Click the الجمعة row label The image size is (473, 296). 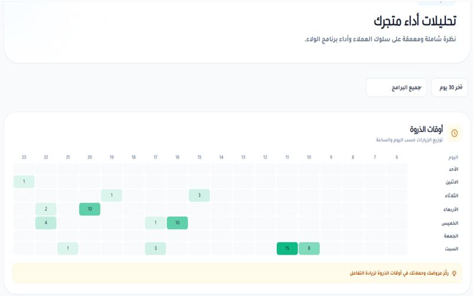451,236
